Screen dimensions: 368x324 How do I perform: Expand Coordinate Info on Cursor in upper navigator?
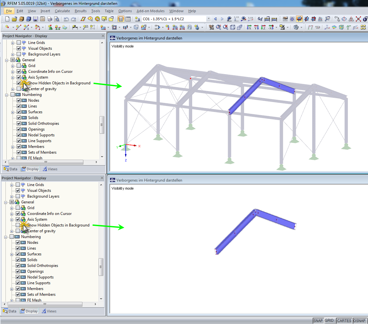click(13, 72)
